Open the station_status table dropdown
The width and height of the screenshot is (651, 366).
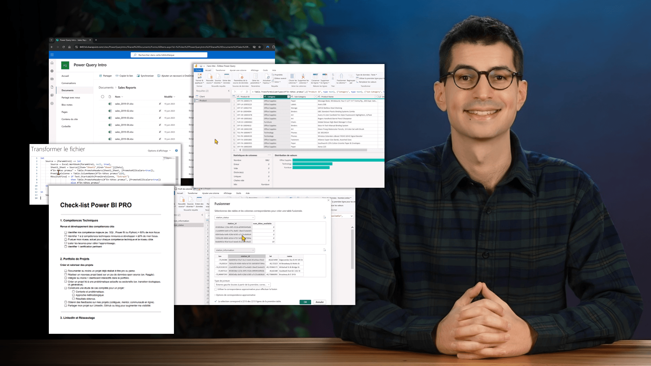point(235,218)
